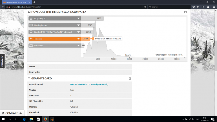
Task: Open the Gaming PC HTC Vive dropdown arrow
Action: 78,32
